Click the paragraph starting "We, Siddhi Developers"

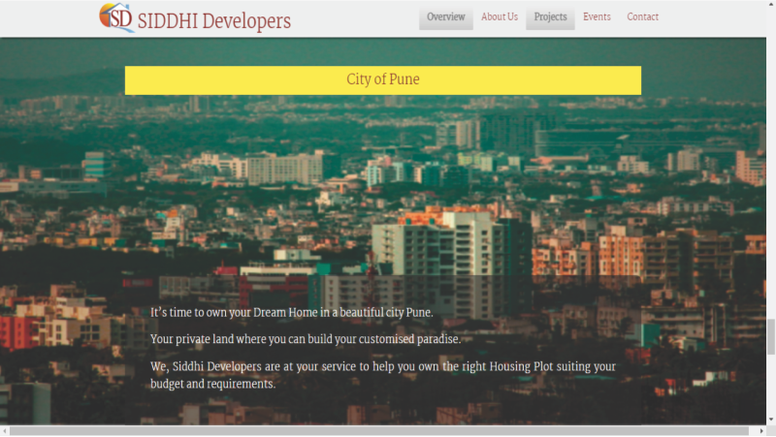[x=383, y=375]
